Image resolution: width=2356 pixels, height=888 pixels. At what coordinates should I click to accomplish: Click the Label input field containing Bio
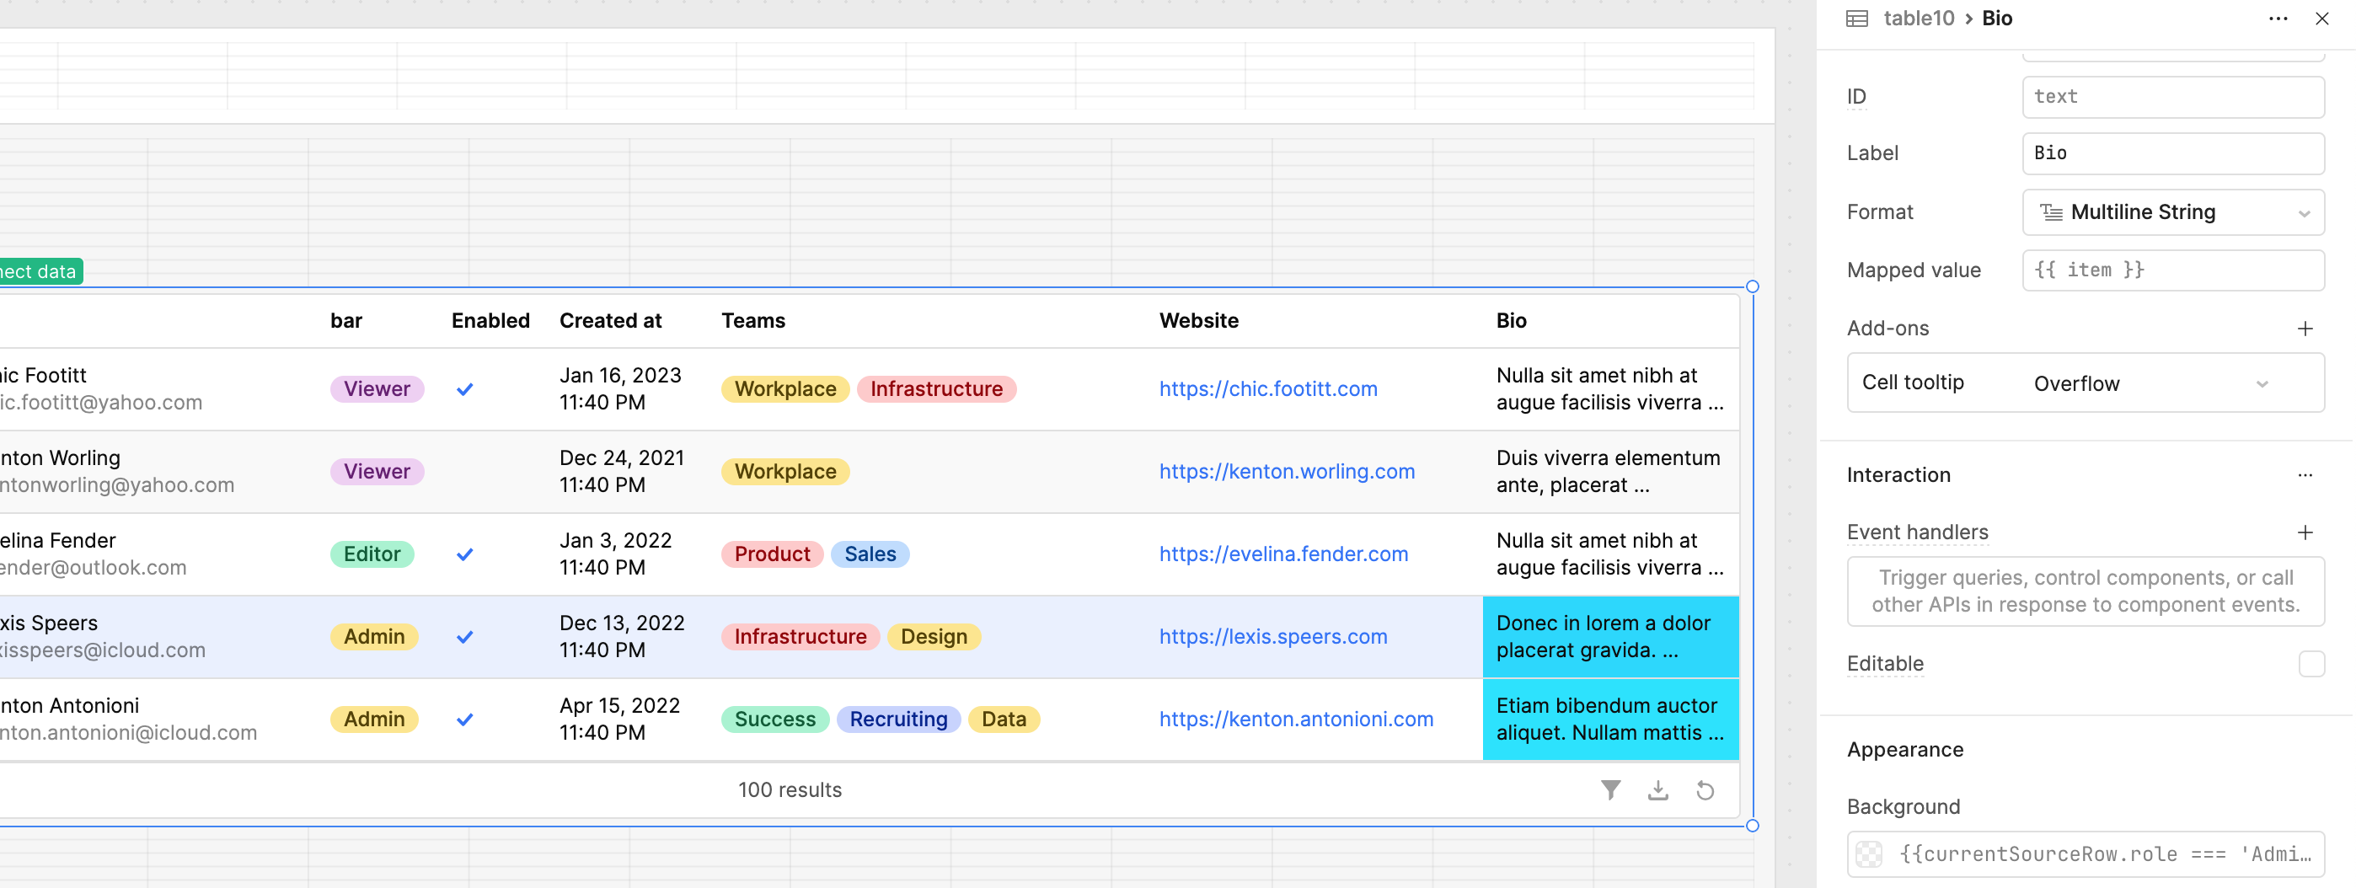pos(2172,152)
